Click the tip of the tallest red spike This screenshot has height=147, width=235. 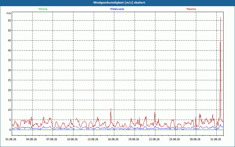pos(220,18)
